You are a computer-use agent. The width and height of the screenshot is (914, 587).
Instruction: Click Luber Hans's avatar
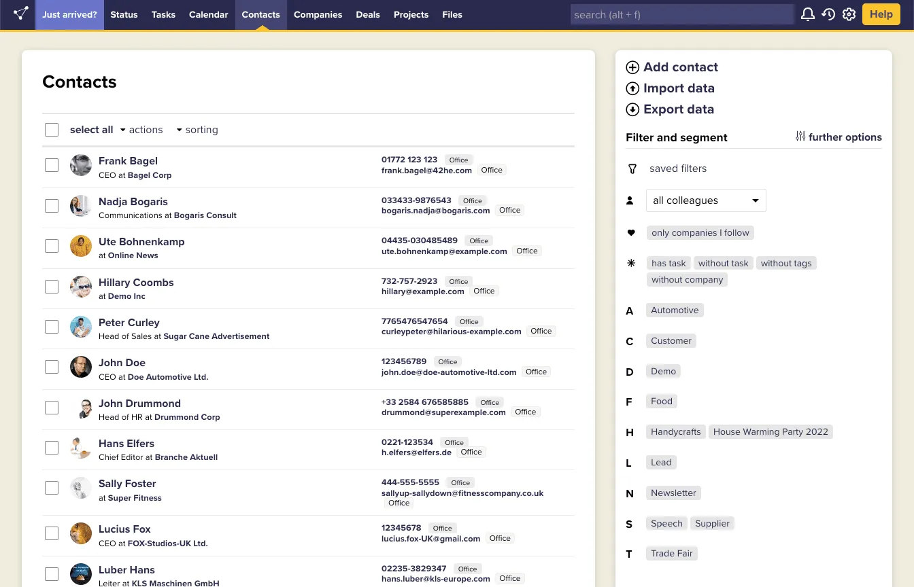pyautogui.click(x=81, y=574)
